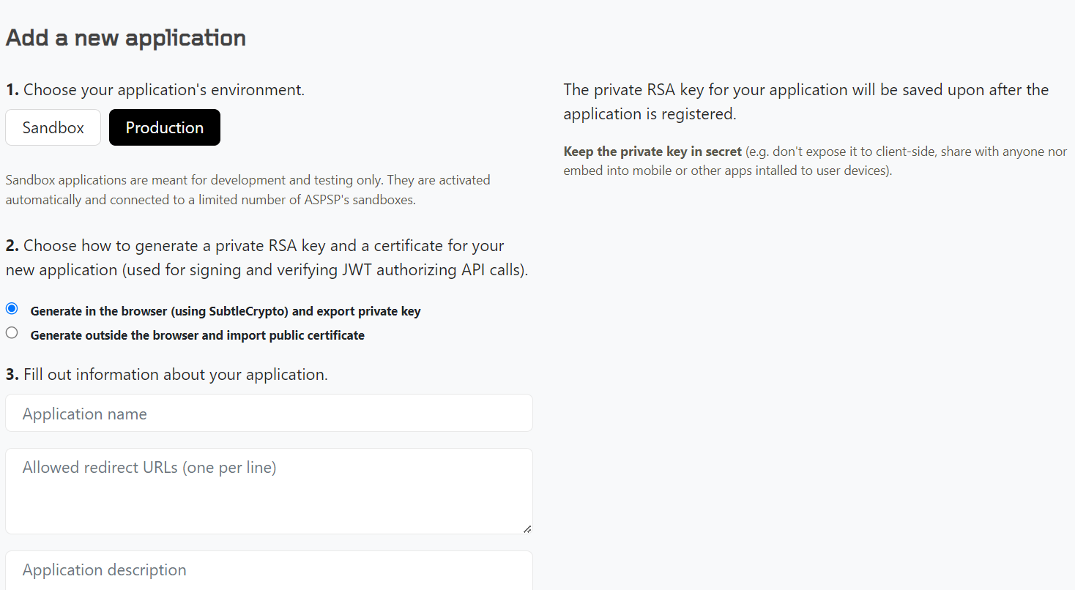Select the Production environment button
The width and height of the screenshot is (1075, 590).
165,127
